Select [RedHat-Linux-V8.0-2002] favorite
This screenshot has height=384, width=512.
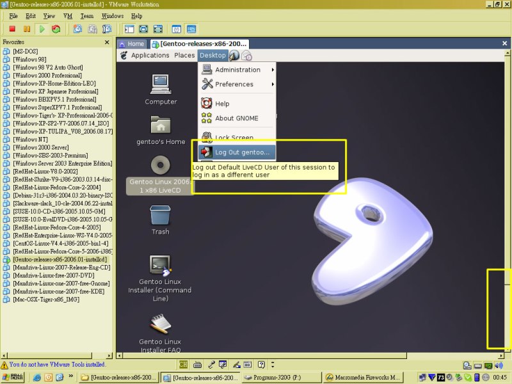click(45, 171)
